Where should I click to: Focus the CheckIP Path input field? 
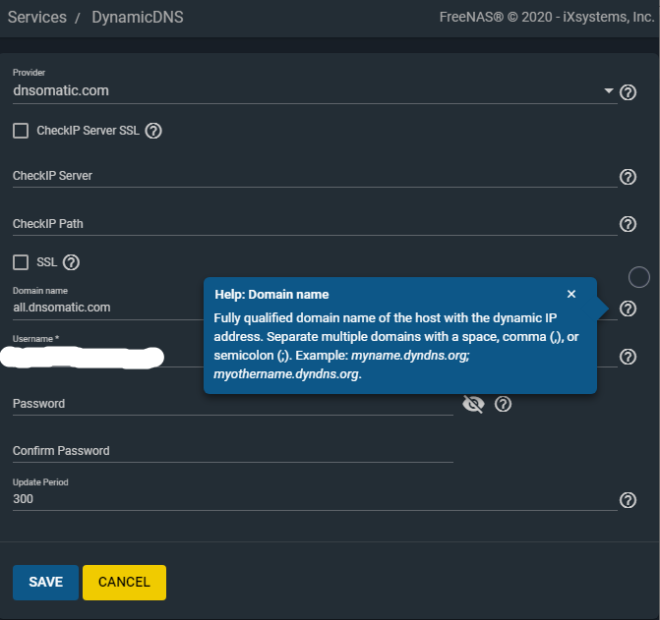tap(315, 224)
